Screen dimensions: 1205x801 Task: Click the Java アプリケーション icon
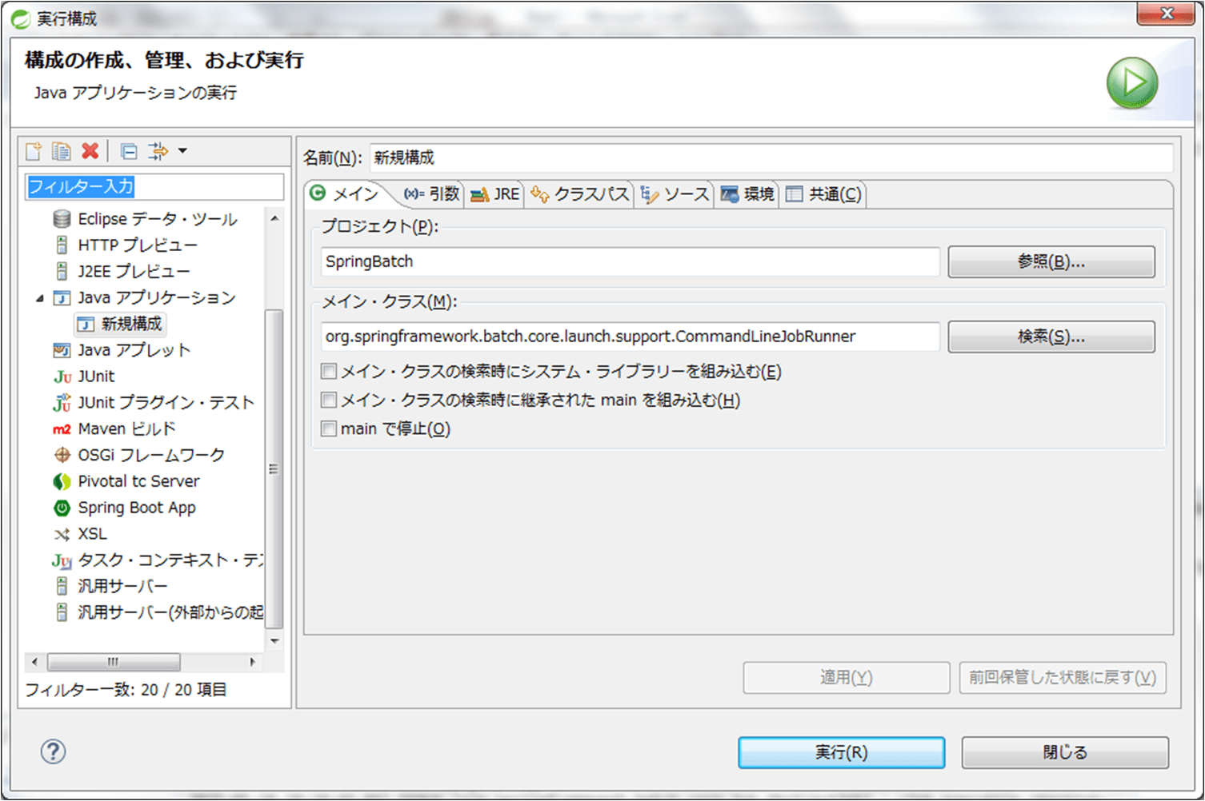point(62,298)
